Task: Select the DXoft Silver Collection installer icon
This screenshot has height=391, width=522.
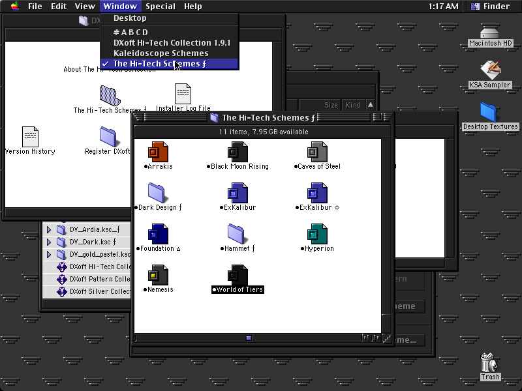Action: pyautogui.click(x=61, y=291)
